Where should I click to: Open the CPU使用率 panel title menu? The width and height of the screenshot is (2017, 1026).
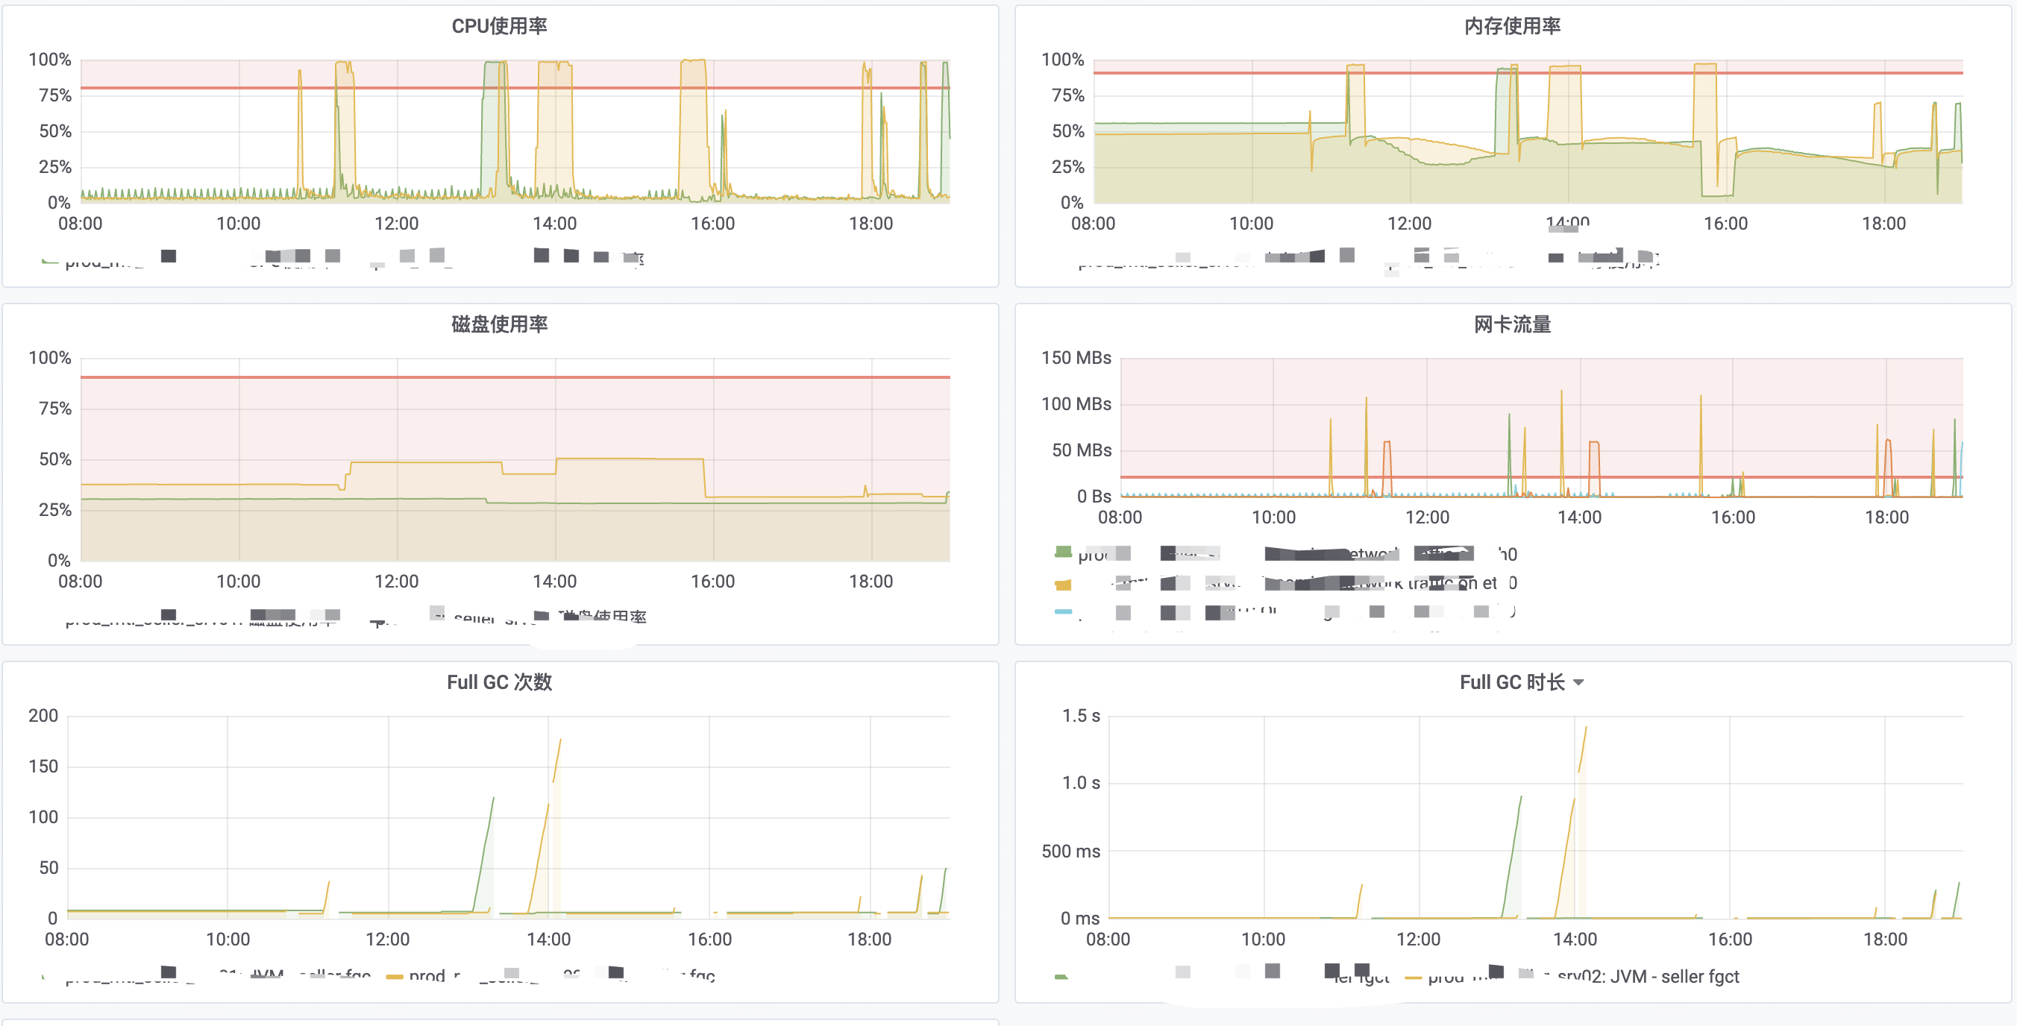[499, 26]
